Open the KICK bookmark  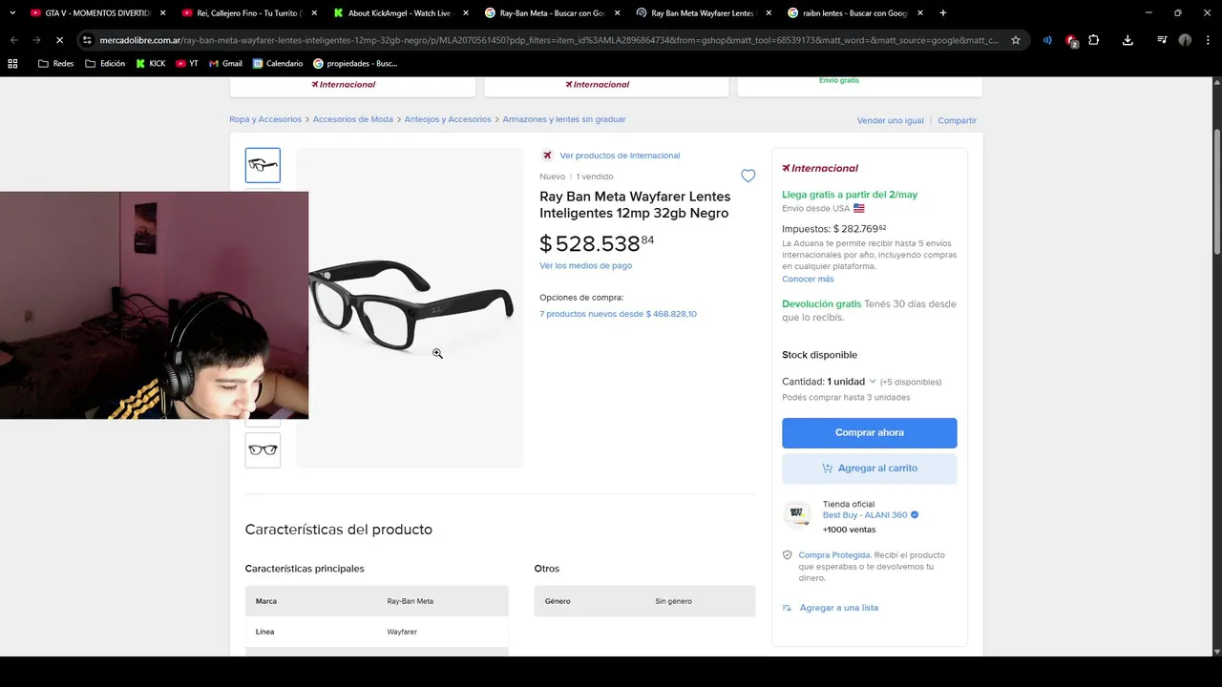(151, 63)
